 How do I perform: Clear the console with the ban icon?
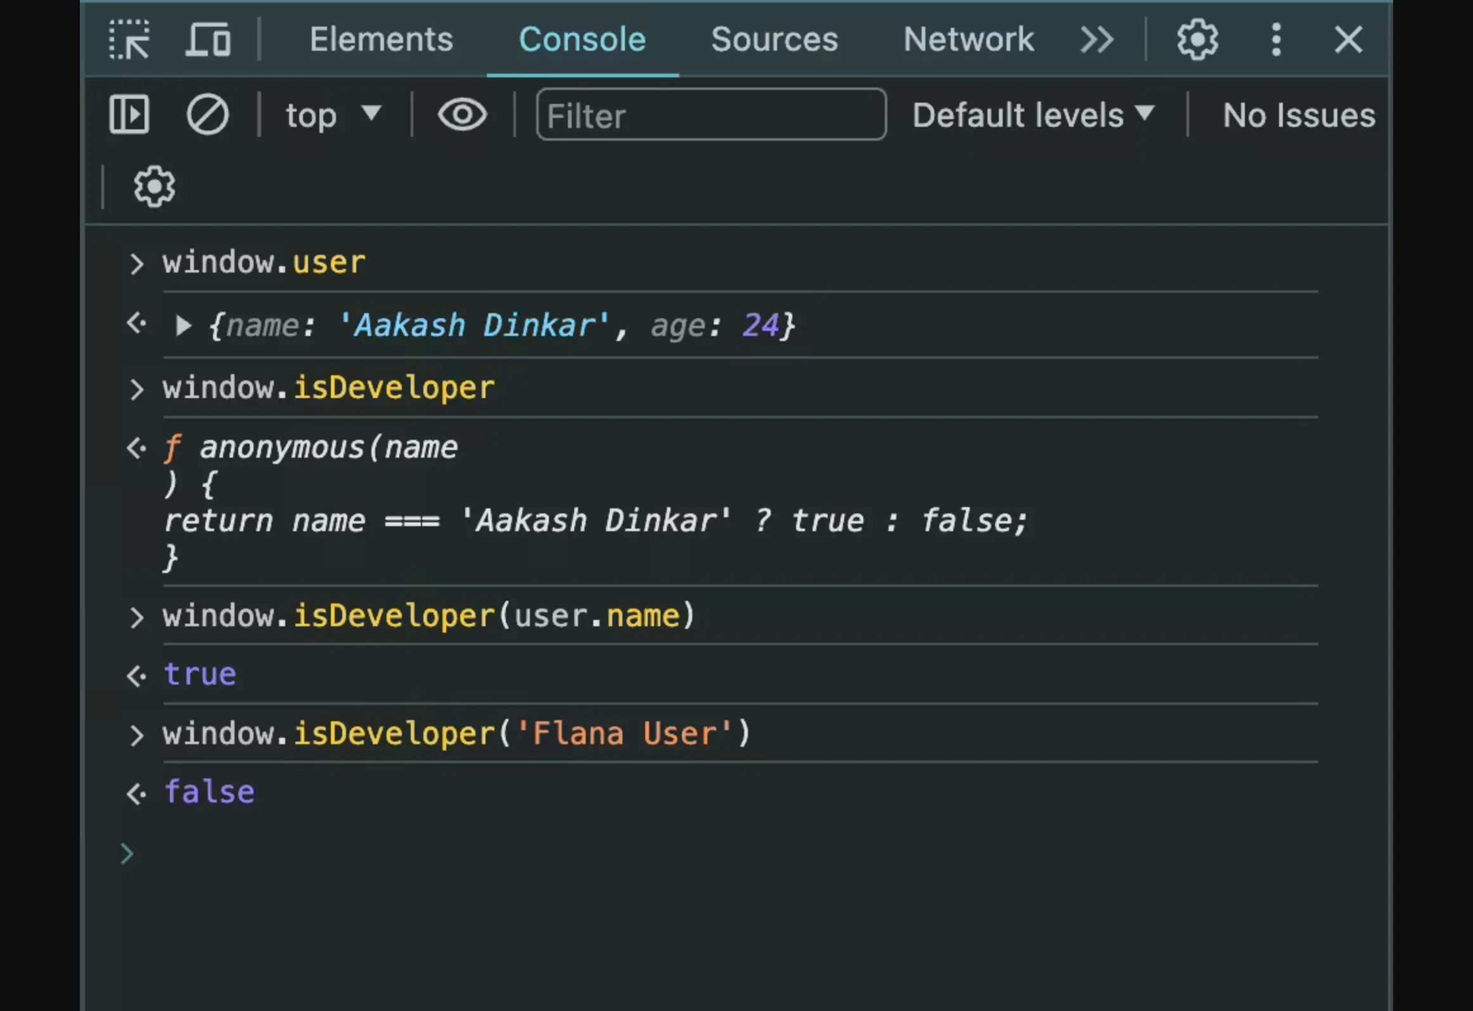pos(207,115)
